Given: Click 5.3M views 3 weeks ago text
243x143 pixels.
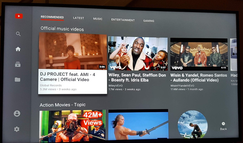Looking at the screenshot, I should [58, 89].
